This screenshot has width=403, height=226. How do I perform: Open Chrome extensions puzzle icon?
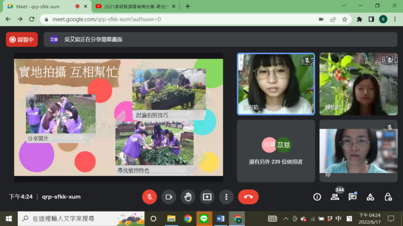(x=360, y=19)
